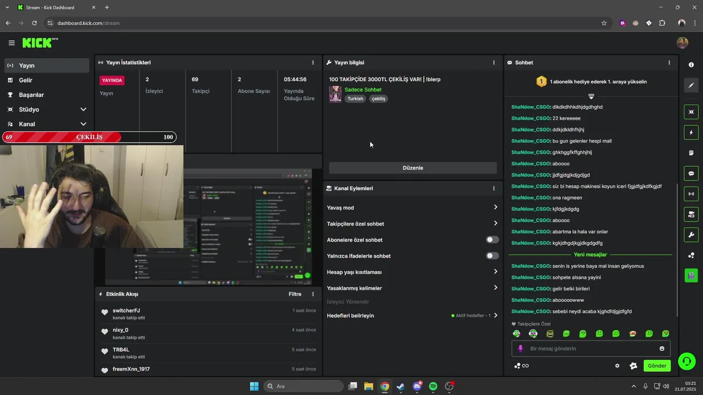Open the info icon in right sidebar
This screenshot has width=703, height=395.
691,65
